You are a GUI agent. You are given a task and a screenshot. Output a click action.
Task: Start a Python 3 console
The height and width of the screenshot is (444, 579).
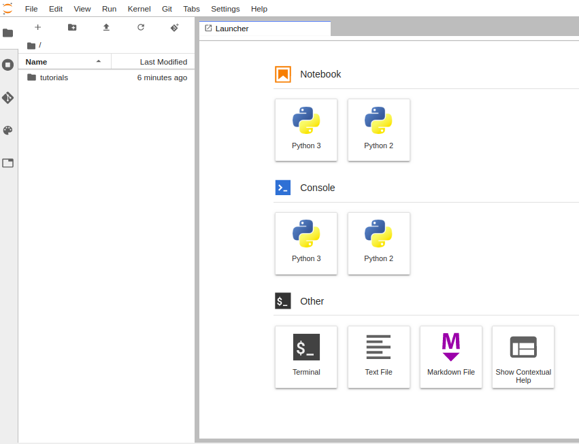point(306,243)
